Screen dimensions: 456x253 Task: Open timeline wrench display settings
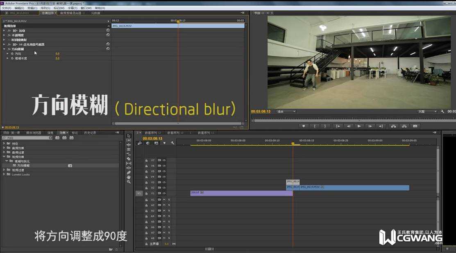[172, 143]
